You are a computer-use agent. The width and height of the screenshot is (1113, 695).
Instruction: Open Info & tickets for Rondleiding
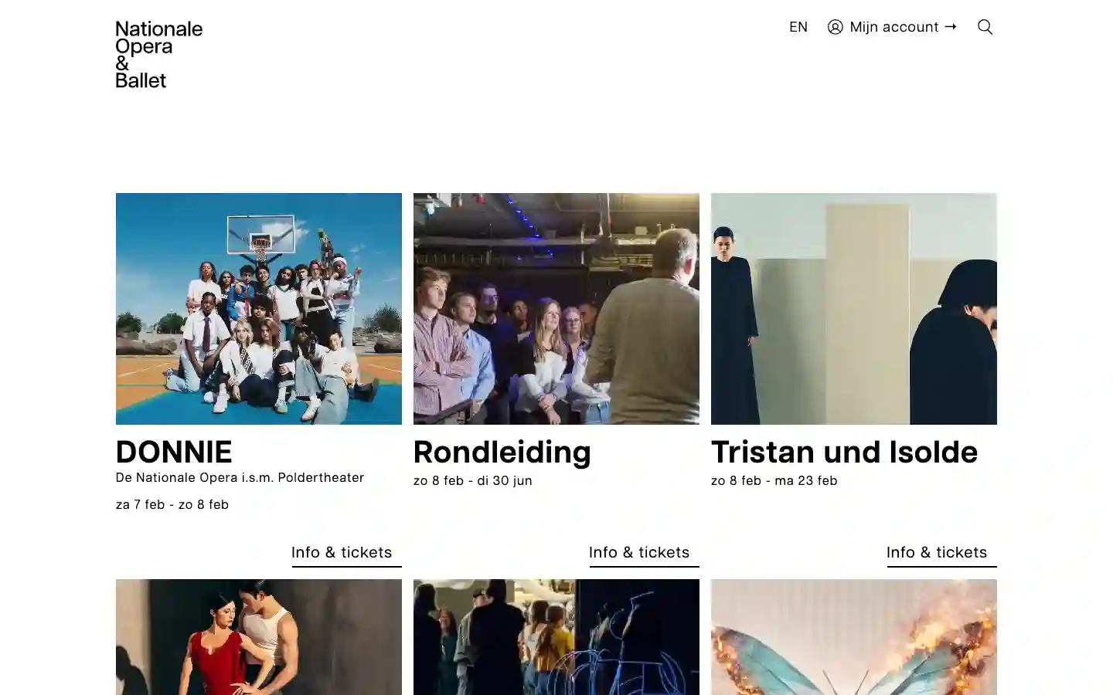click(638, 552)
